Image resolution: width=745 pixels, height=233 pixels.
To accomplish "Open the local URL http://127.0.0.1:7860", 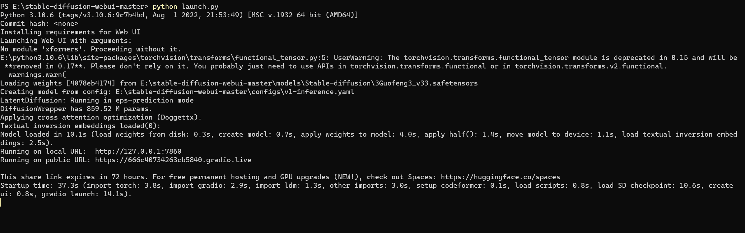I will pos(138,151).
